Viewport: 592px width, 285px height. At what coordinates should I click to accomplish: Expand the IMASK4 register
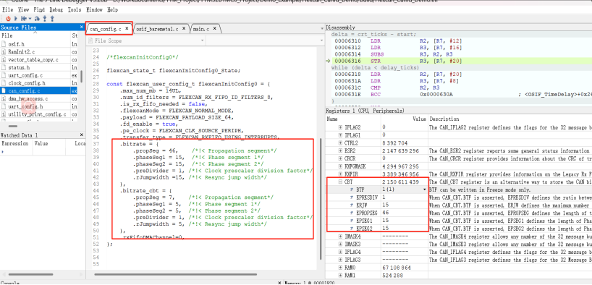[341, 237]
